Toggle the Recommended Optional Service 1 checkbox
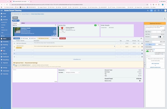Image resolution: width=167 pixels, height=109 pixels. pos(14,65)
